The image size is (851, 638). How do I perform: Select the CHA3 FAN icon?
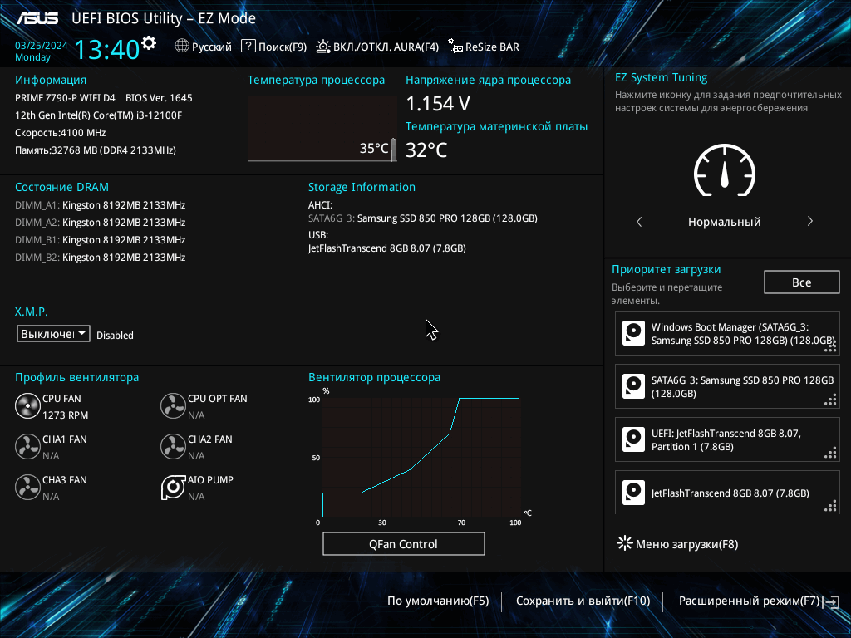click(x=27, y=487)
